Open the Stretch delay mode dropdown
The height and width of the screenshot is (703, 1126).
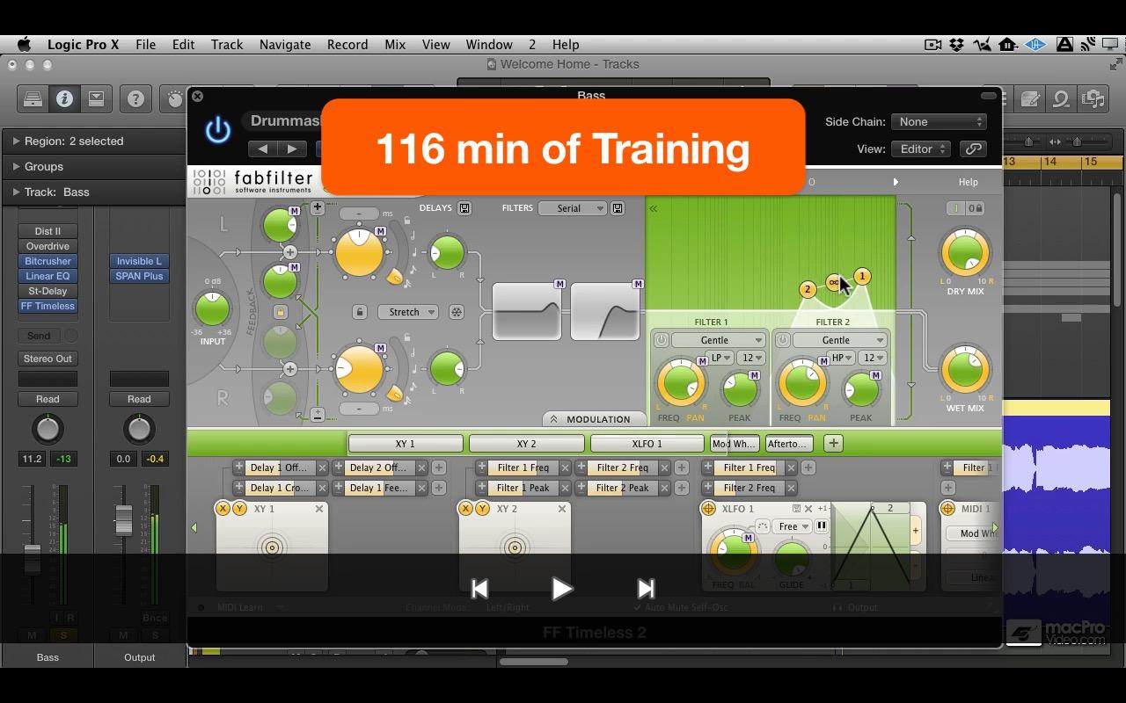point(408,312)
